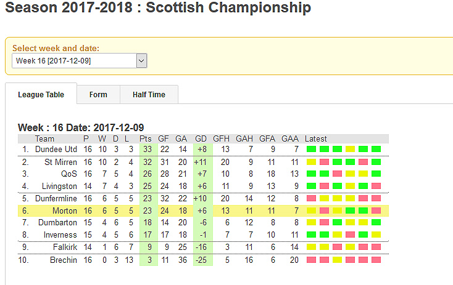
Task: Click Morton's last red result box
Action: [x=376, y=211]
